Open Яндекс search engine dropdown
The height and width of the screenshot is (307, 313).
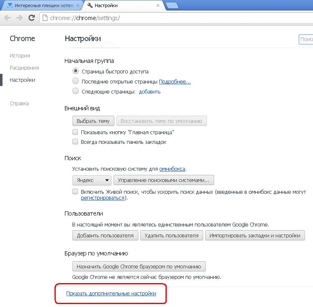[x=92, y=180]
